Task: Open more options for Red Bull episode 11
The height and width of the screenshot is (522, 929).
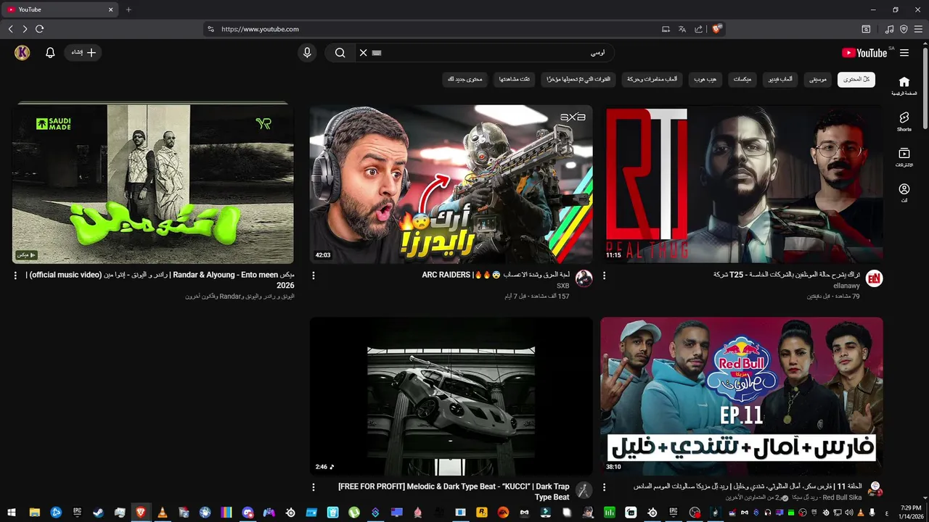Action: (604, 487)
